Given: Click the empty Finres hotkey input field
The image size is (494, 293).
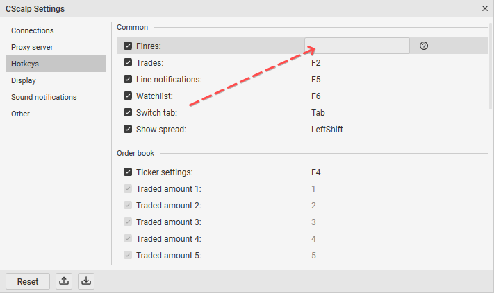Looking at the screenshot, I should pos(357,46).
